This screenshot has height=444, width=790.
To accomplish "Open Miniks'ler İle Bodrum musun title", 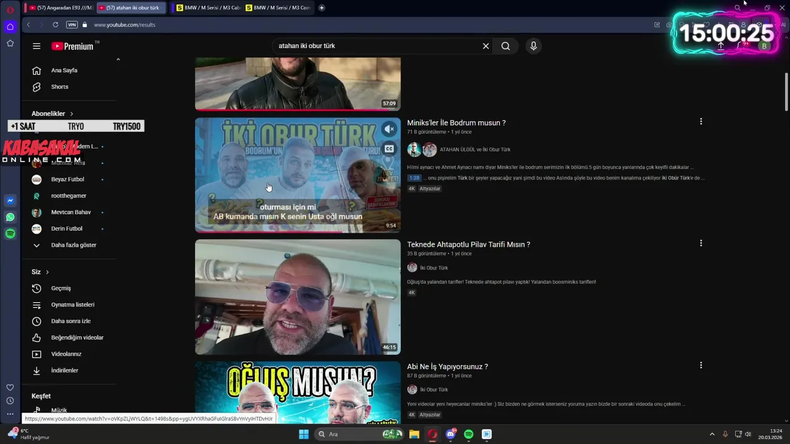I will (456, 123).
